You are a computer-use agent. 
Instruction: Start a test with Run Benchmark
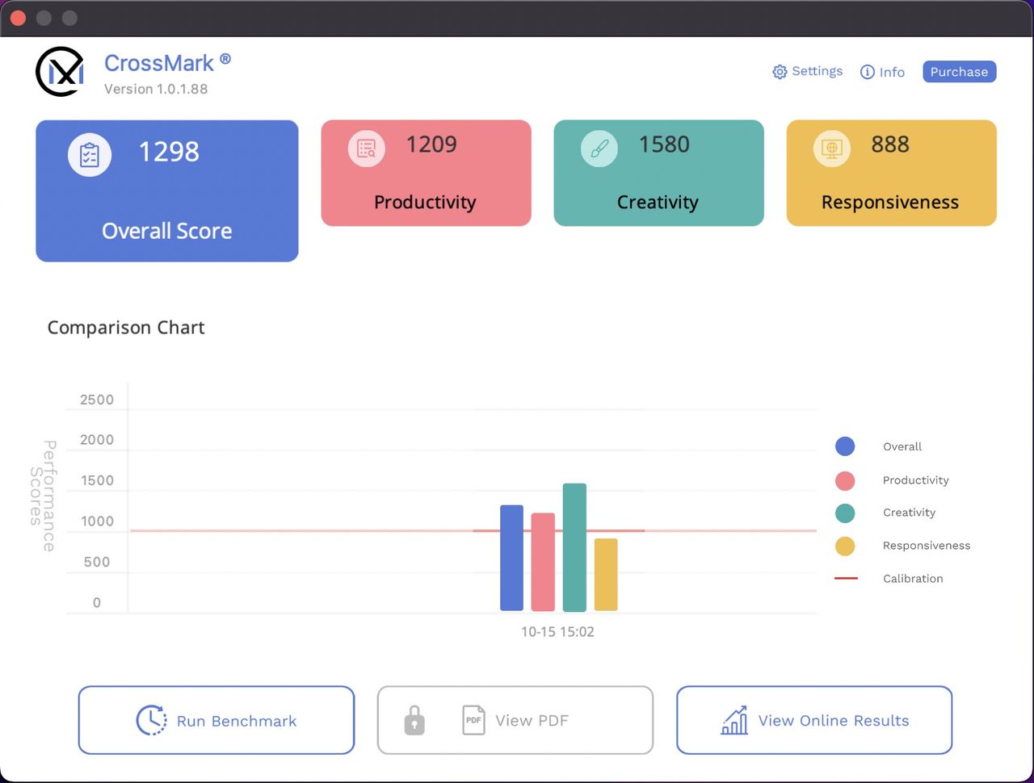pyautogui.click(x=216, y=720)
